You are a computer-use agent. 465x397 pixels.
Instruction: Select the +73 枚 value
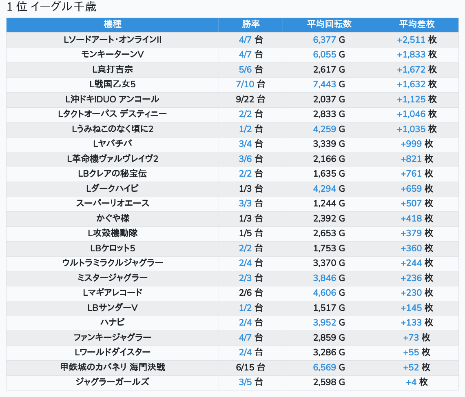[x=416, y=337]
